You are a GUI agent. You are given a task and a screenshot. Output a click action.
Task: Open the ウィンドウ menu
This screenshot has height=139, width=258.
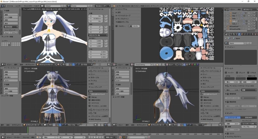tap(28, 6)
